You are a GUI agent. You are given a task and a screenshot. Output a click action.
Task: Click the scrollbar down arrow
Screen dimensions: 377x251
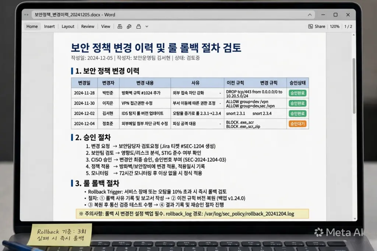(x=355, y=219)
